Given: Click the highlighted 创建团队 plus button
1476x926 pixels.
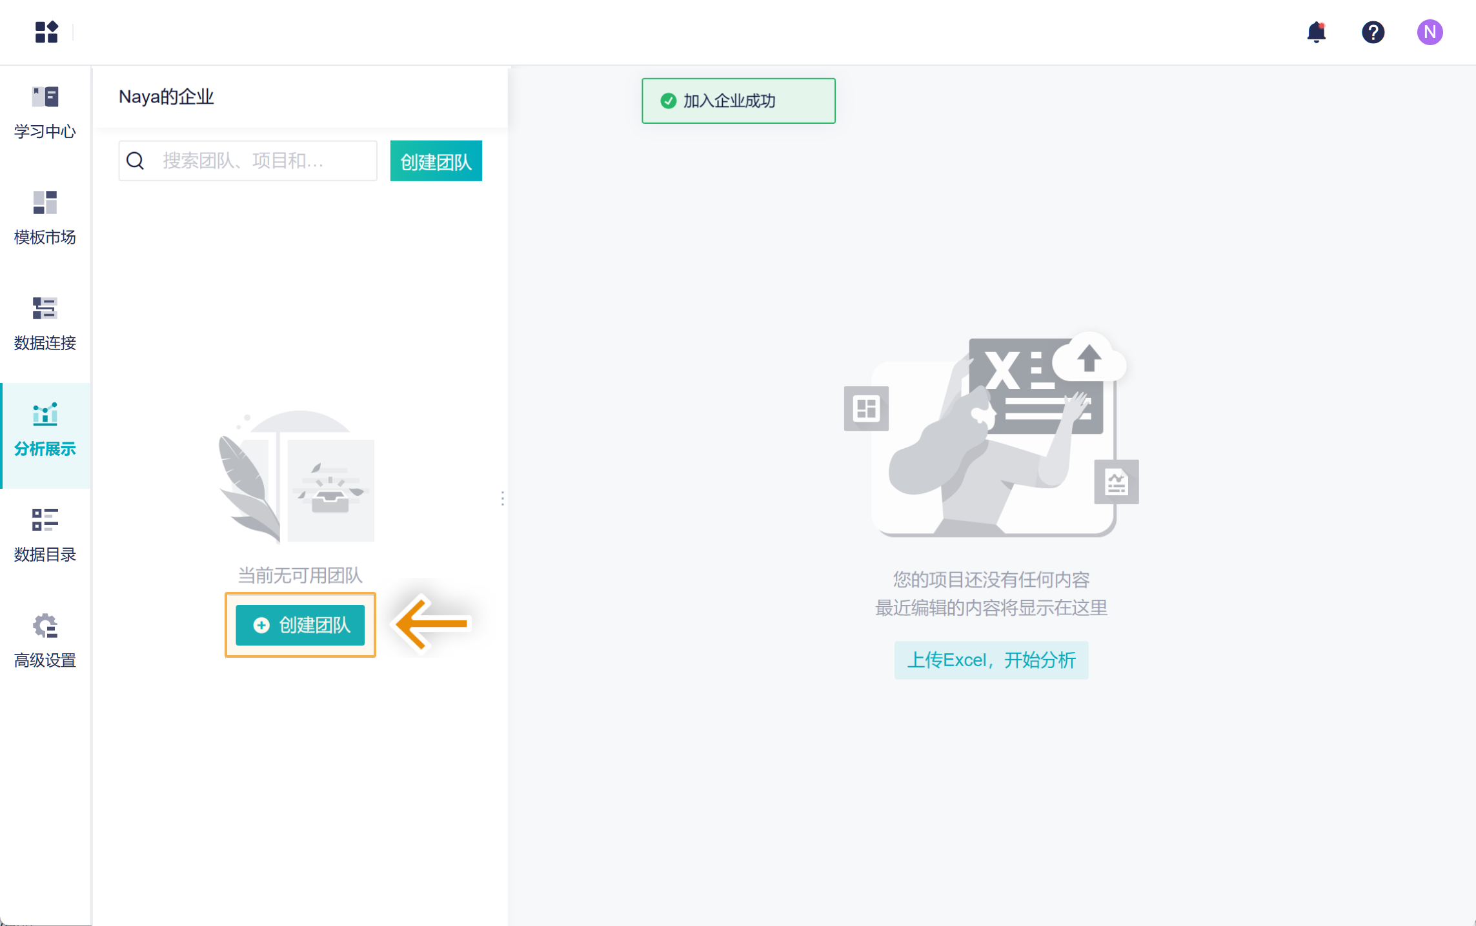Looking at the screenshot, I should pyautogui.click(x=300, y=624).
